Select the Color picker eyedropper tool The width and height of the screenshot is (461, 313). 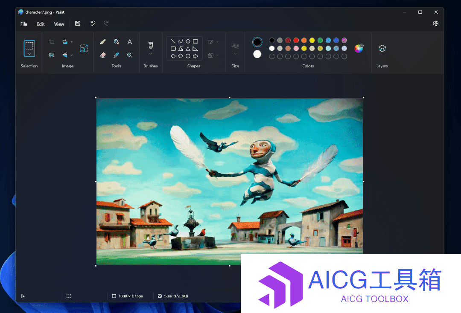pyautogui.click(x=116, y=55)
